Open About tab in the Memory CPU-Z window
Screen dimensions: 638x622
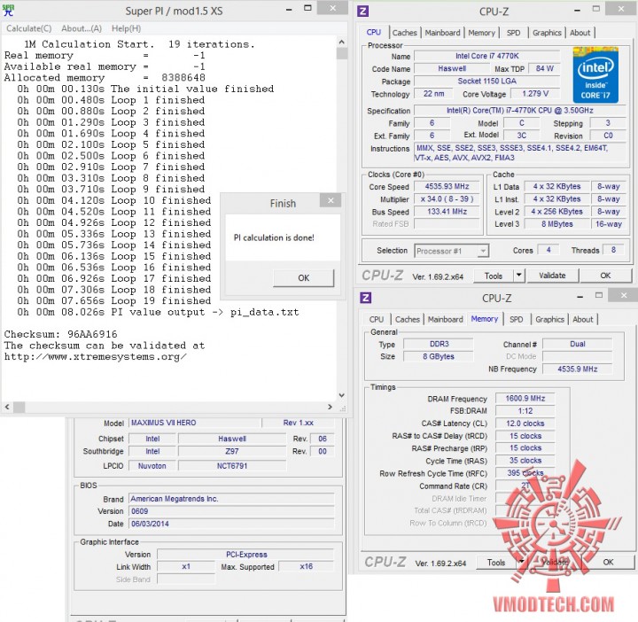[x=583, y=319]
